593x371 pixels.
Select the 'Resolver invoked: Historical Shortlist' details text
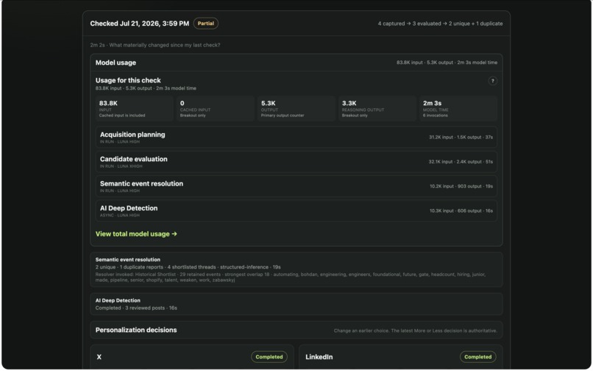coord(290,277)
